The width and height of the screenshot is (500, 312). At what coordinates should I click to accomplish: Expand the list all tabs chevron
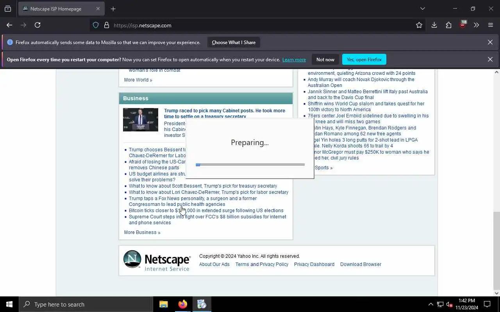pyautogui.click(x=422, y=9)
